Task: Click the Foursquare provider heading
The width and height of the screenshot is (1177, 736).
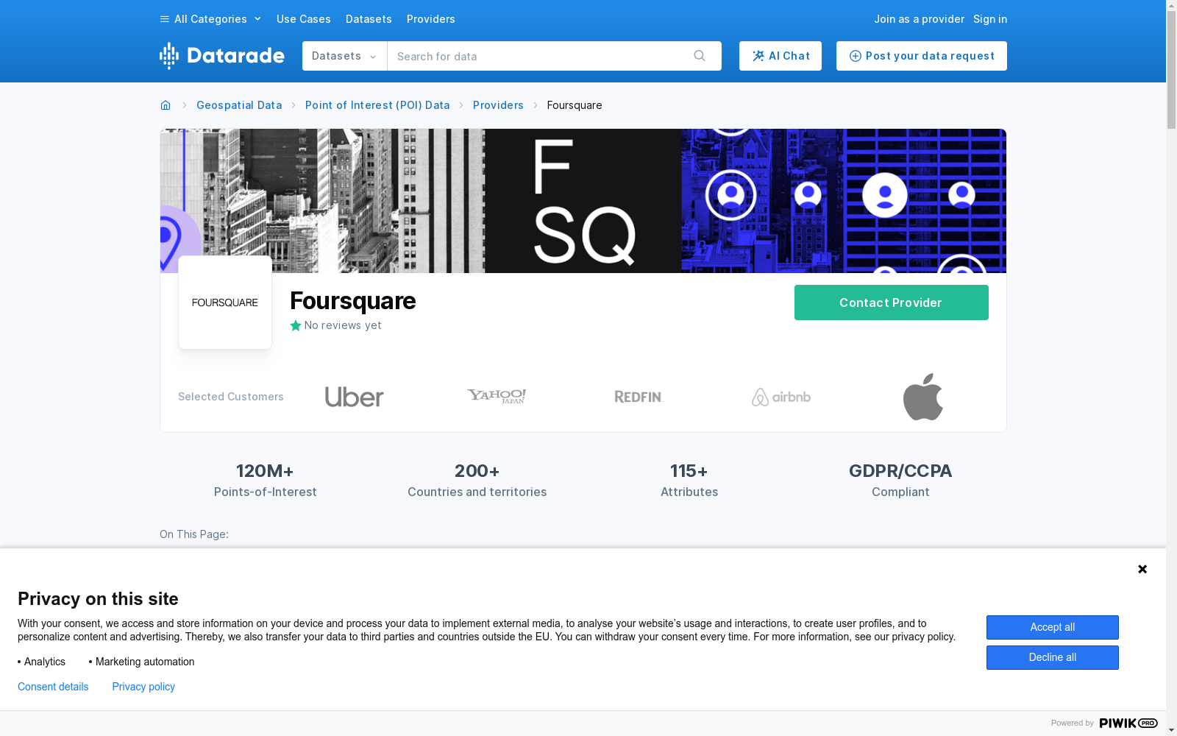Action: point(353,301)
